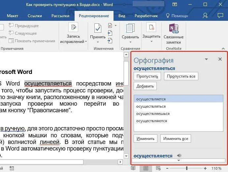
Task: Click the macro recording status bar icon
Action: pyautogui.click(x=12, y=168)
